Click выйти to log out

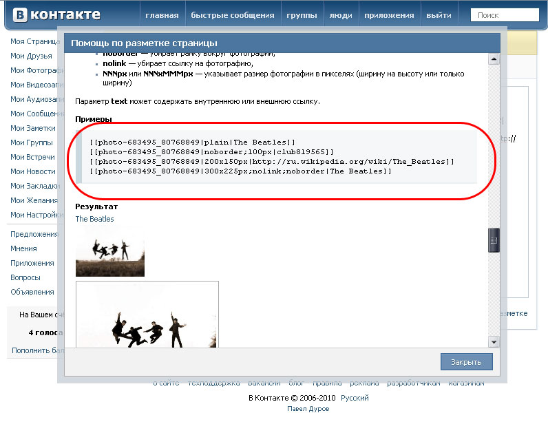(x=439, y=15)
